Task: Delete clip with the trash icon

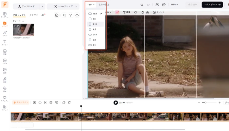Action: pos(69,103)
